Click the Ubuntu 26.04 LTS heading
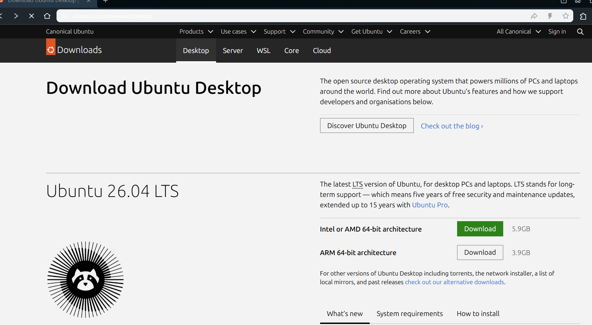 click(x=112, y=191)
